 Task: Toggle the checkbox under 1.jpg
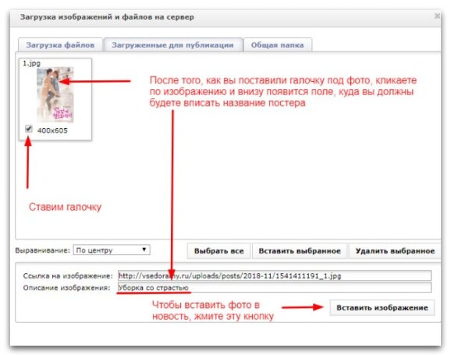coord(28,129)
